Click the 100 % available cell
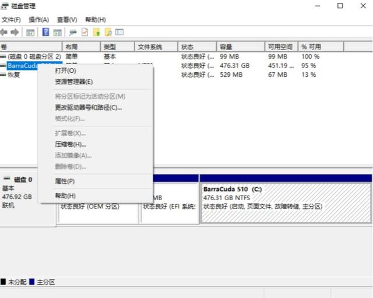The width and height of the screenshot is (373, 298). click(311, 56)
